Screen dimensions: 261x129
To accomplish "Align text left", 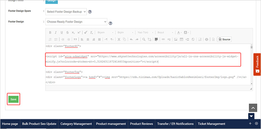I will (82, 39).
